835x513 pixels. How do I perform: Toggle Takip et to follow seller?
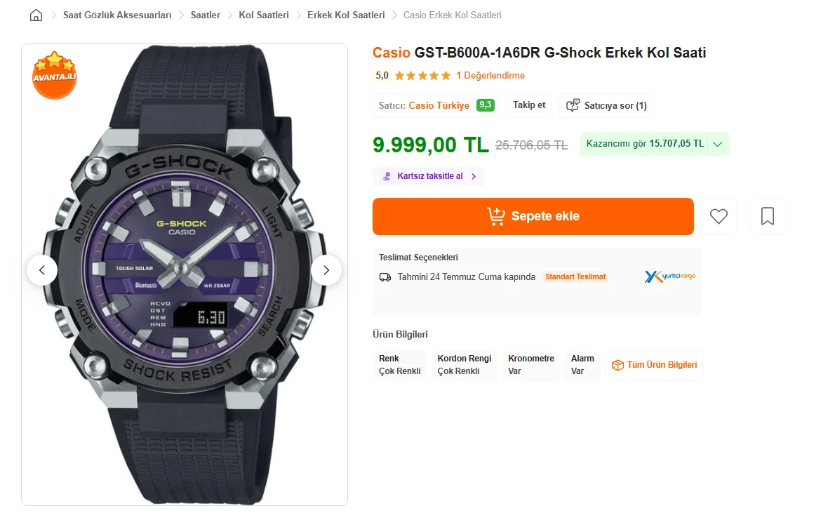point(529,105)
